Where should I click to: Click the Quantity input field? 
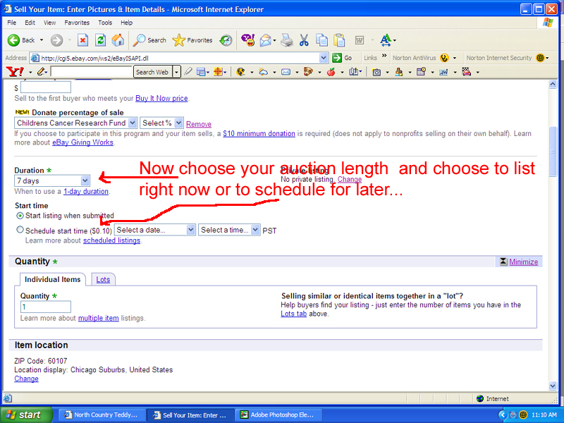tap(46, 307)
